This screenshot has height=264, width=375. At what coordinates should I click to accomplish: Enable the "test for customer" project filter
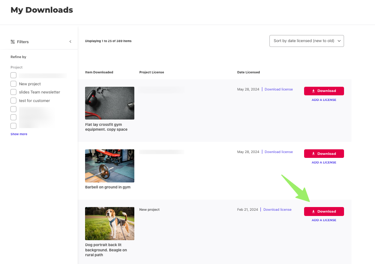[13, 101]
